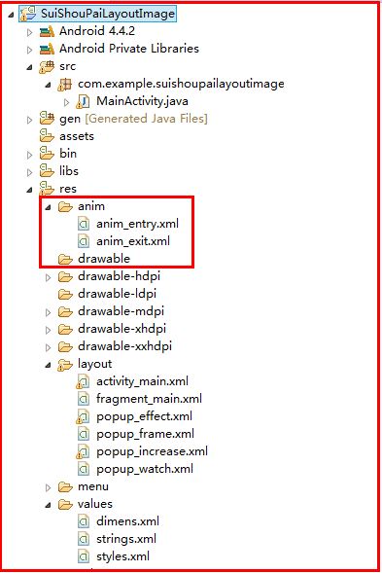Click the values folder icon

tap(65, 505)
